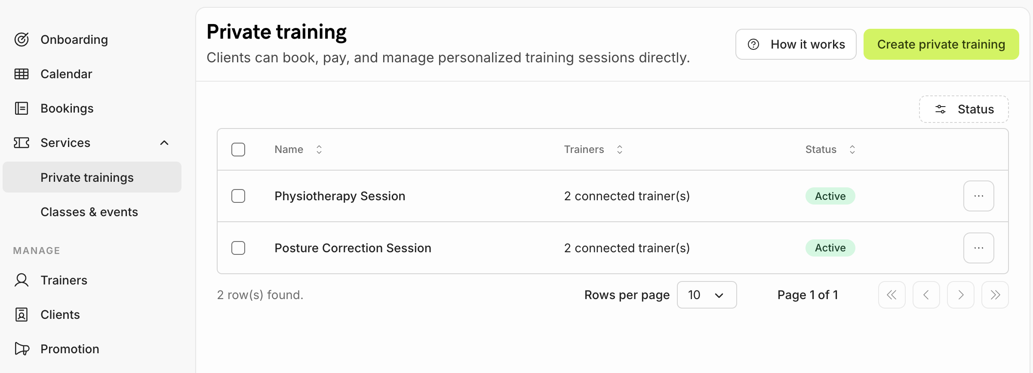Open Classes & events submenu item

89,212
